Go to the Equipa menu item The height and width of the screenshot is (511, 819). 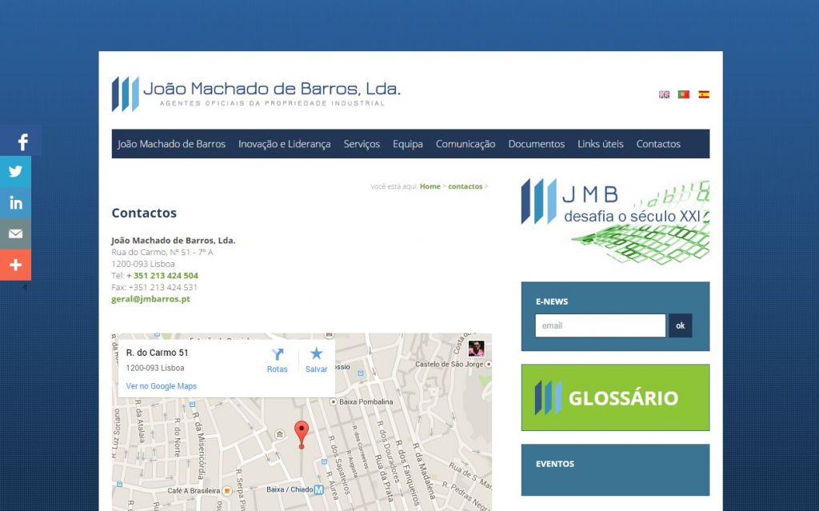click(408, 144)
